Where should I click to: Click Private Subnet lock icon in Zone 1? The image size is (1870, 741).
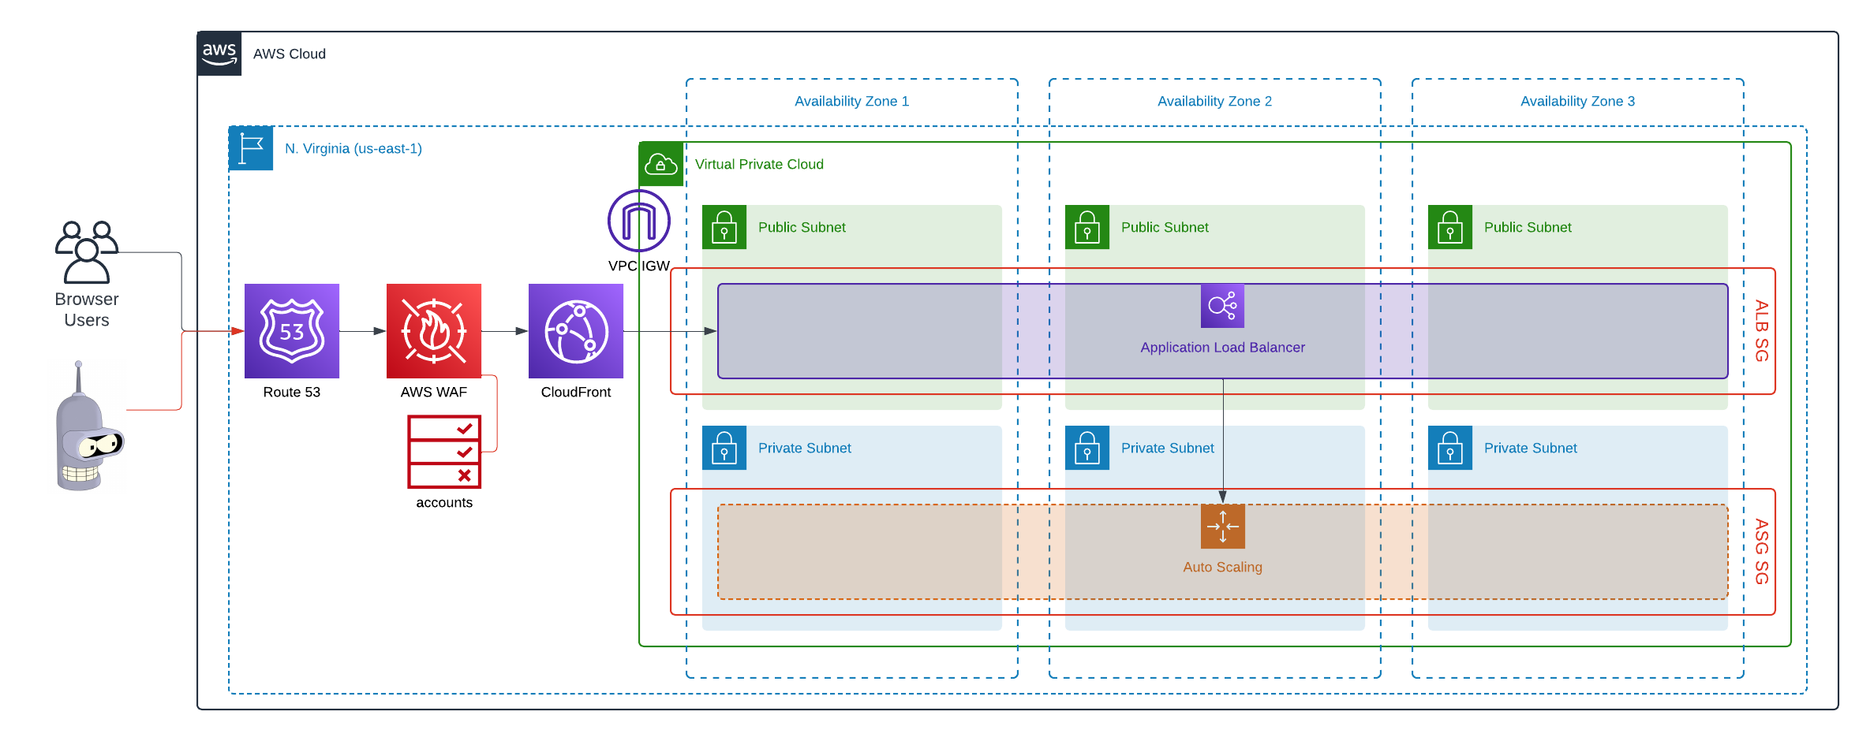[x=724, y=448]
